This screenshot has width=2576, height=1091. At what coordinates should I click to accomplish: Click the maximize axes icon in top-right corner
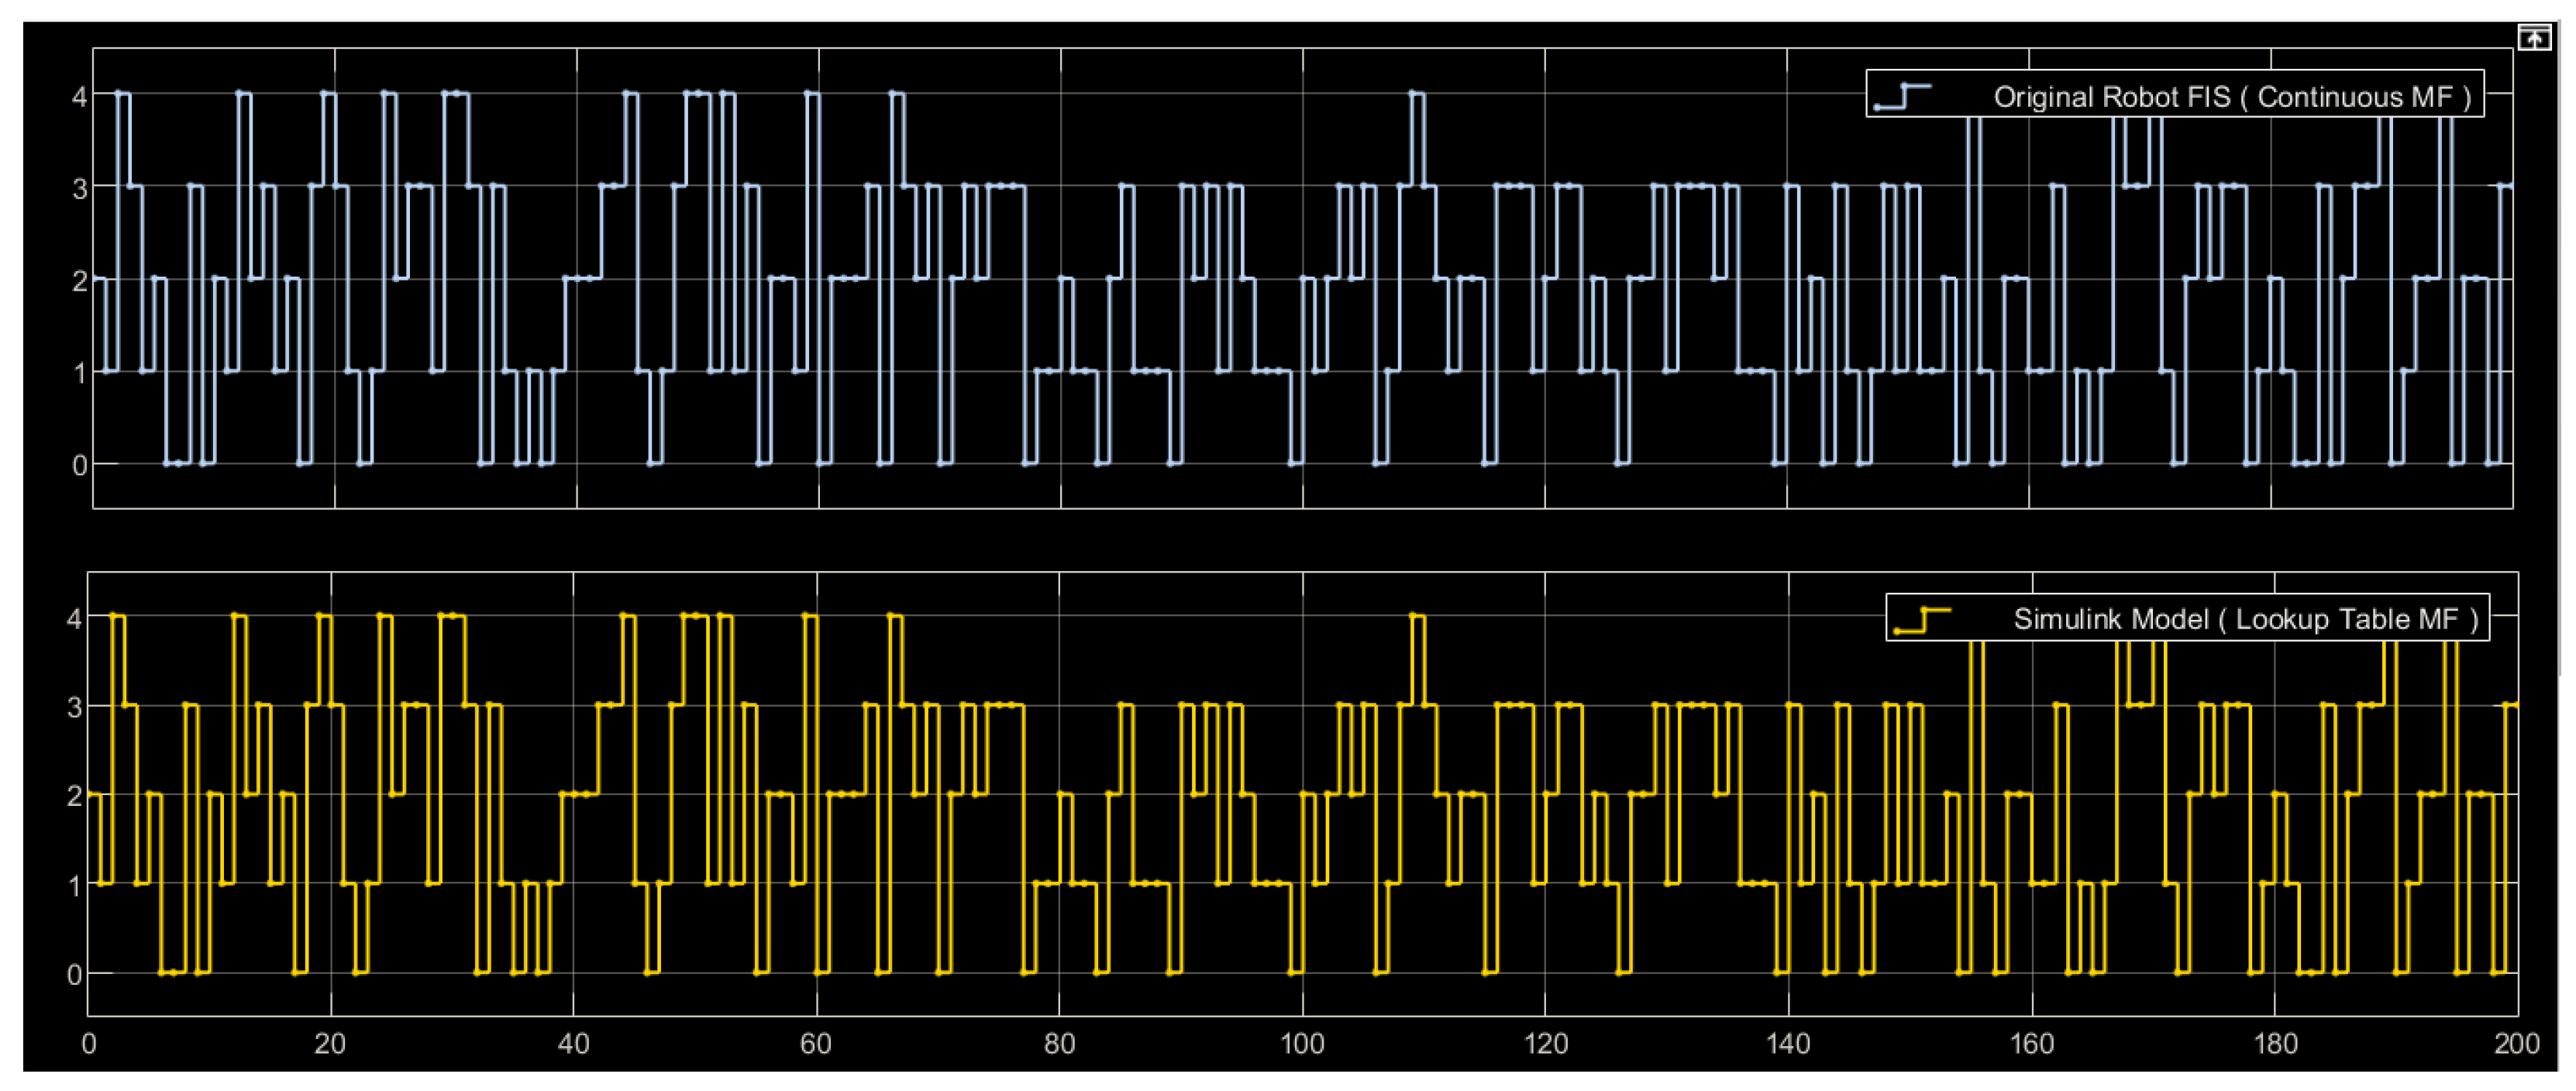(x=2533, y=39)
